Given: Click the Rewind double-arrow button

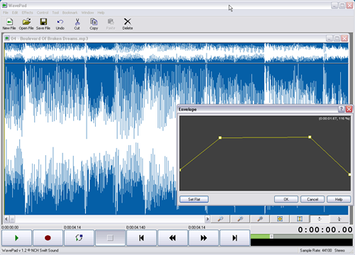Looking at the screenshot, I should (x=173, y=238).
